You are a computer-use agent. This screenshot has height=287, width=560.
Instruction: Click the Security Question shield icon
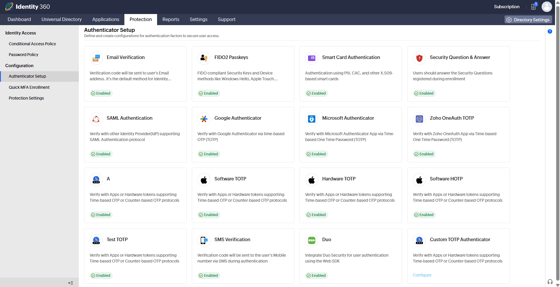click(419, 58)
